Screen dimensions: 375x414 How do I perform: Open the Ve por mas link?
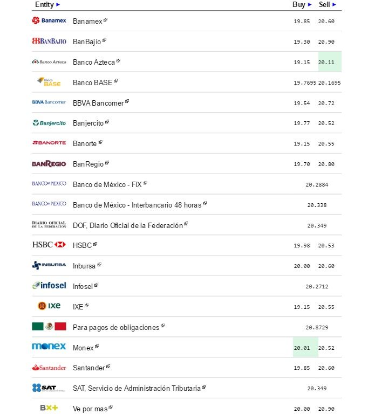point(90,409)
